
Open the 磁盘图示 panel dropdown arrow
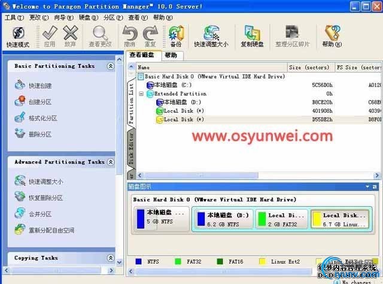point(367,187)
